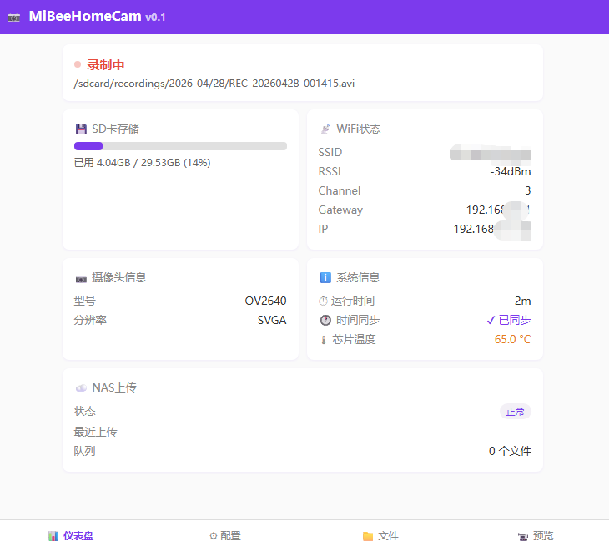Click the SSID label
Image resolution: width=609 pixels, height=547 pixels.
click(x=330, y=152)
